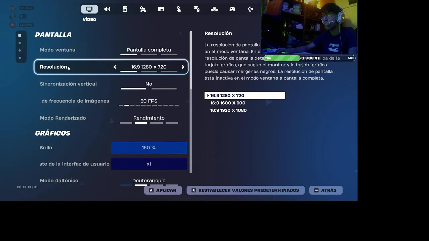Choose 16:9 1280 X 720 in list

click(245, 96)
